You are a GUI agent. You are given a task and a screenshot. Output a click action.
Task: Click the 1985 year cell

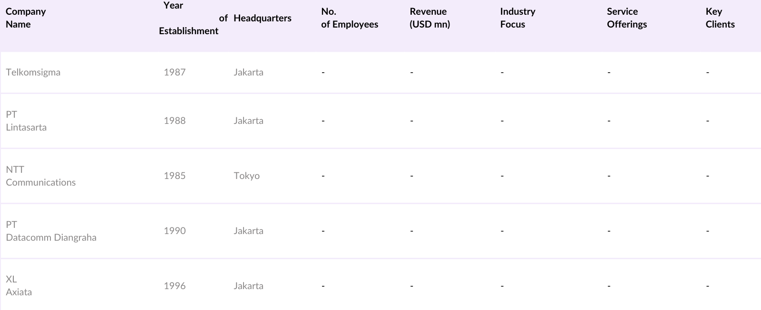coord(175,176)
